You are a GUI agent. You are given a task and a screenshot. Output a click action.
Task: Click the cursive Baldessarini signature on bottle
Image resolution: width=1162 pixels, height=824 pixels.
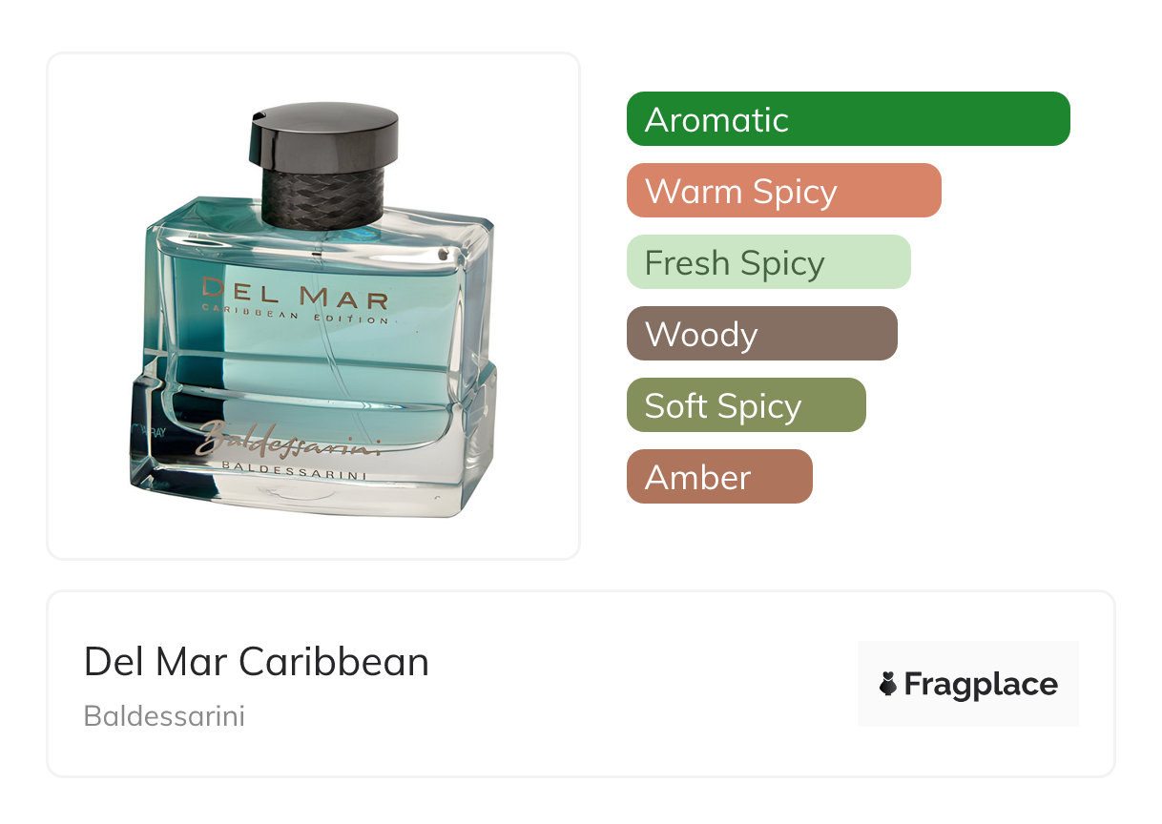289,439
